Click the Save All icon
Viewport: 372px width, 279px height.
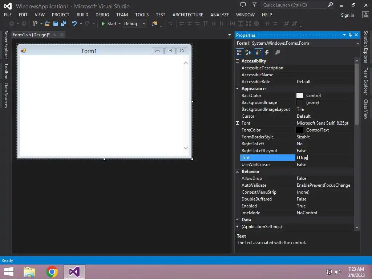pyautogui.click(x=64, y=24)
